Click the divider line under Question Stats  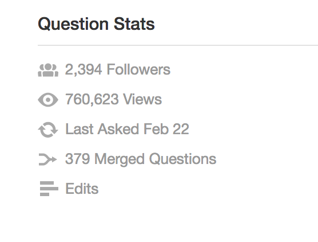coord(178,45)
